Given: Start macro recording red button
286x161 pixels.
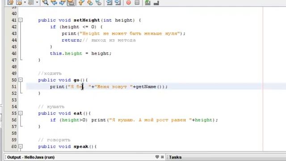Looking at the screenshot, I should (x=129, y=2).
